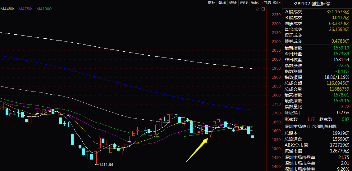Click the 深证换手 value 0.27%

pos(343,113)
